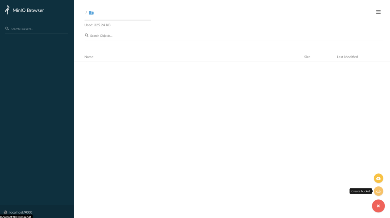Click the storage usage progress bar
The image size is (390, 218).
click(x=118, y=20)
